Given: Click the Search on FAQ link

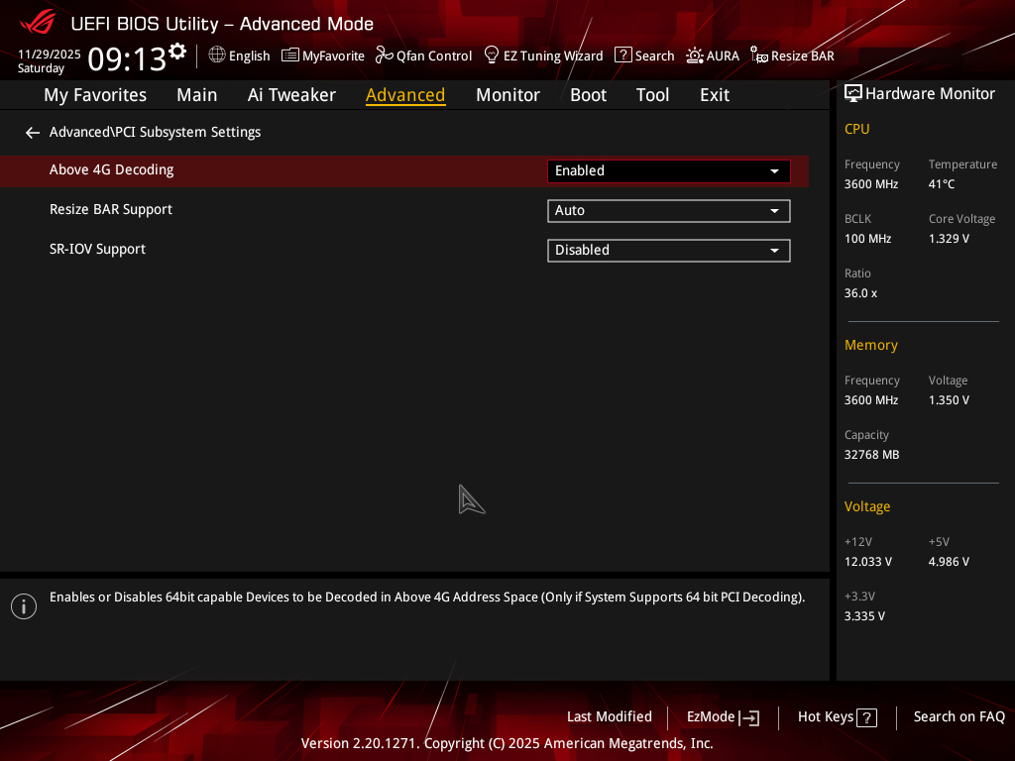Looking at the screenshot, I should pyautogui.click(x=959, y=716).
